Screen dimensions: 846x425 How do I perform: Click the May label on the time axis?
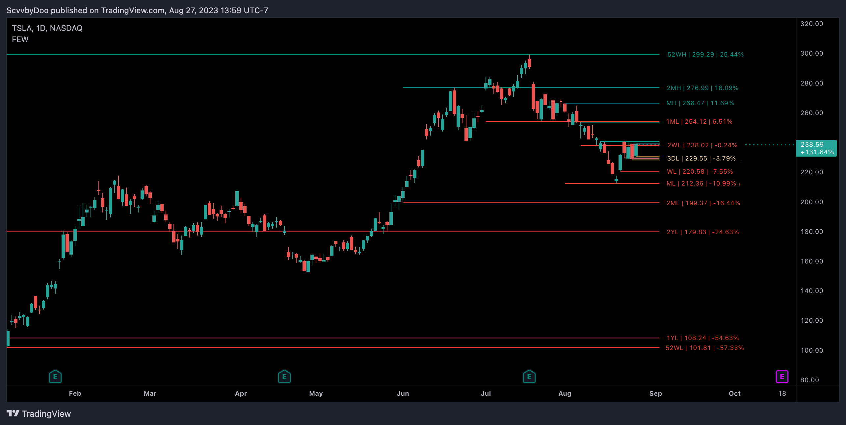click(316, 393)
